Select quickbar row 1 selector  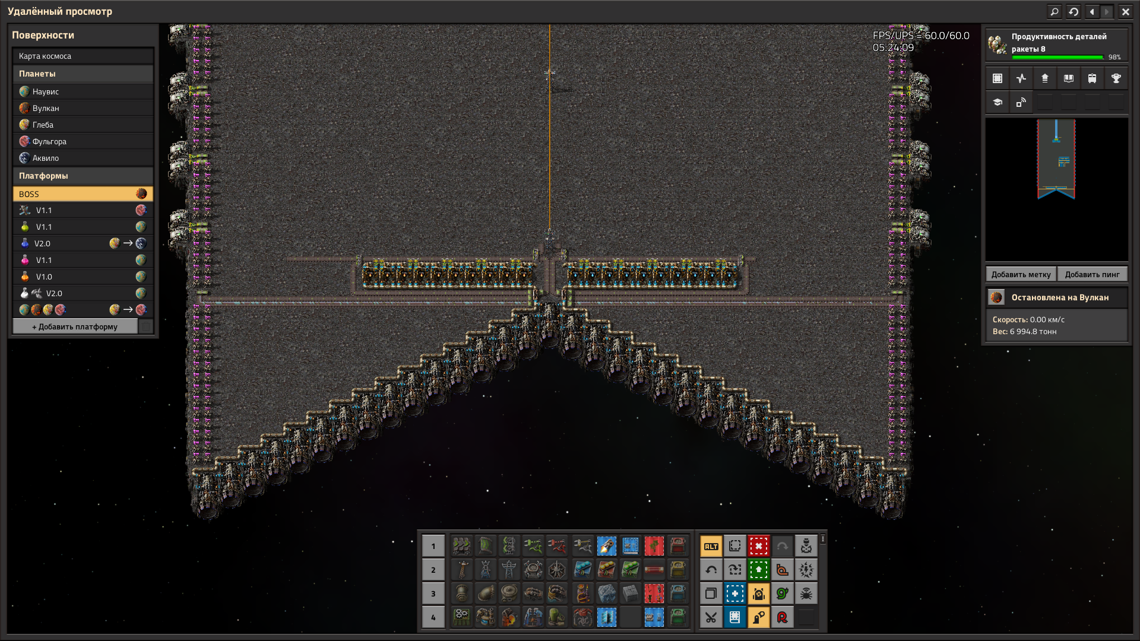[433, 546]
